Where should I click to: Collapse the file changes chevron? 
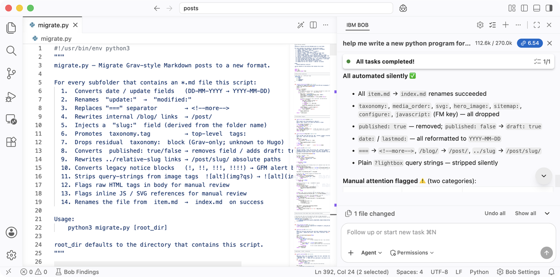[x=547, y=213]
